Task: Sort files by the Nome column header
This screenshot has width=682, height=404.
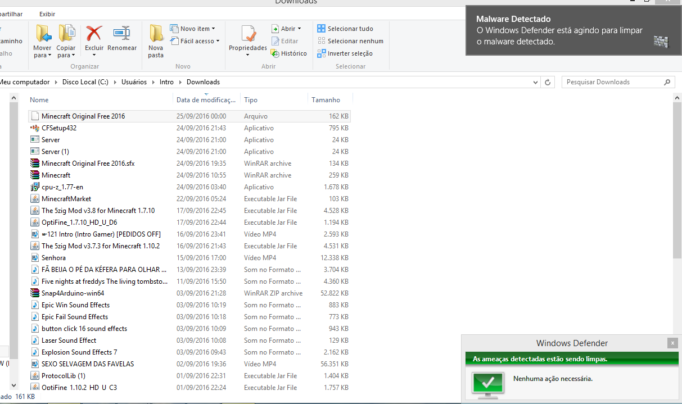Action: click(100, 100)
